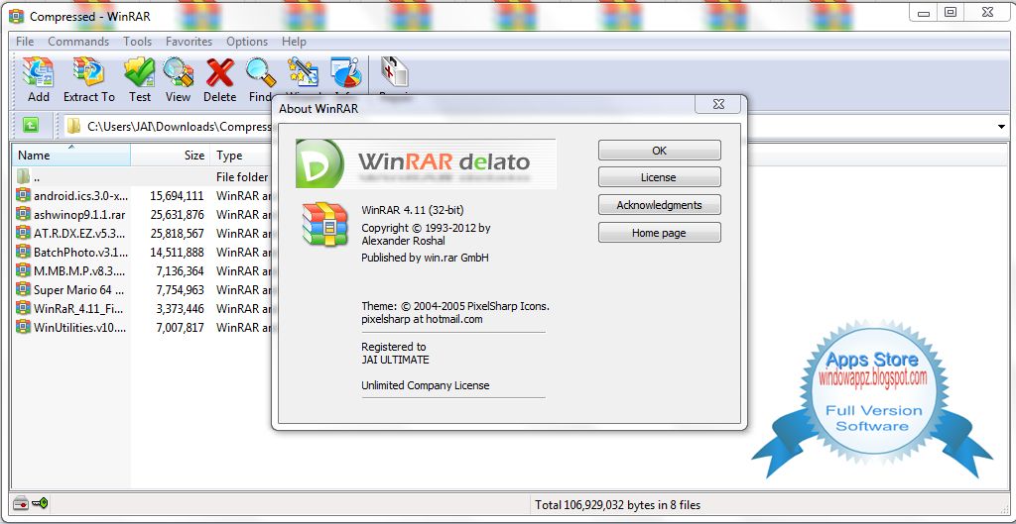Select size value 7,136,364
This screenshot has width=1016, height=524.
pos(180,270)
